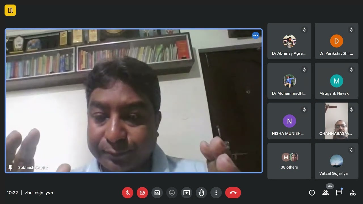Click the Subhash Waghe name label
The height and width of the screenshot is (204, 363).
click(33, 167)
